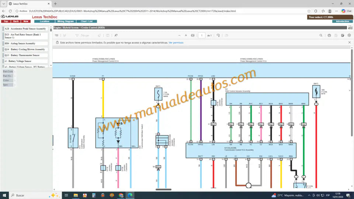Select the Dibujar drawing tool

(x=82, y=35)
